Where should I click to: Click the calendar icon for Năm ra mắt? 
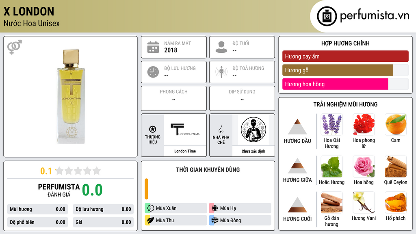click(x=153, y=47)
